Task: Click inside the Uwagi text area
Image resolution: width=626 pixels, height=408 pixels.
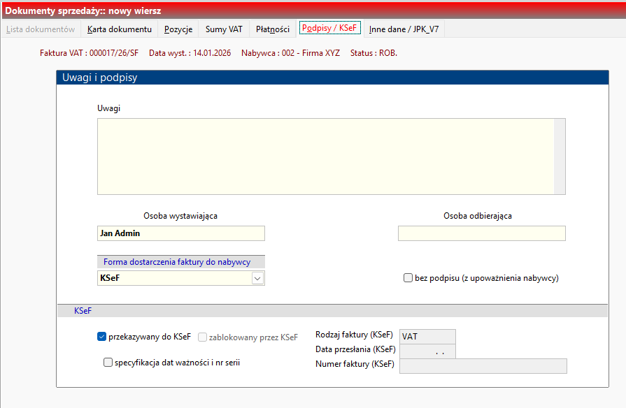Action: tap(325, 156)
